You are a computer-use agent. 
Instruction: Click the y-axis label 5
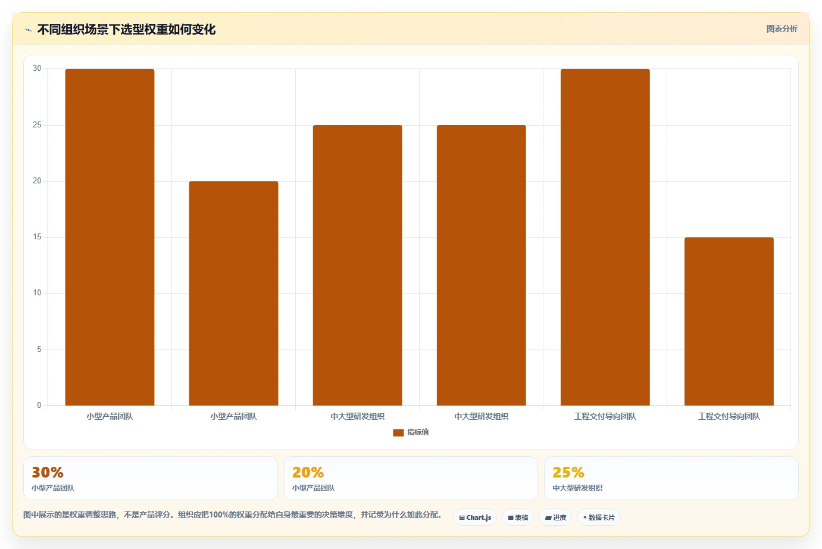[x=39, y=350]
